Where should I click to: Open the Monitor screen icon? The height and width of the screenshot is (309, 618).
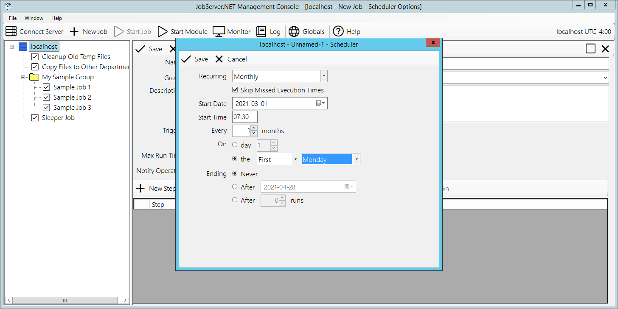(x=219, y=31)
